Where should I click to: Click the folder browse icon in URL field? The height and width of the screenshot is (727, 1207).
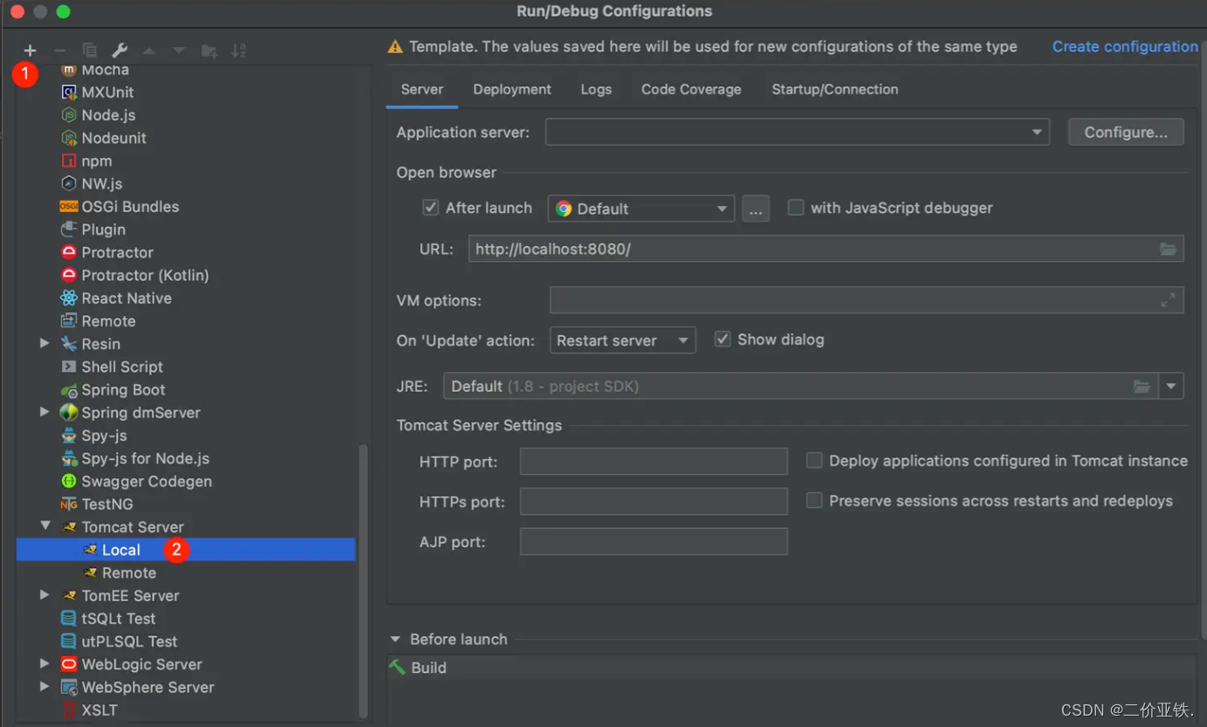[1168, 249]
